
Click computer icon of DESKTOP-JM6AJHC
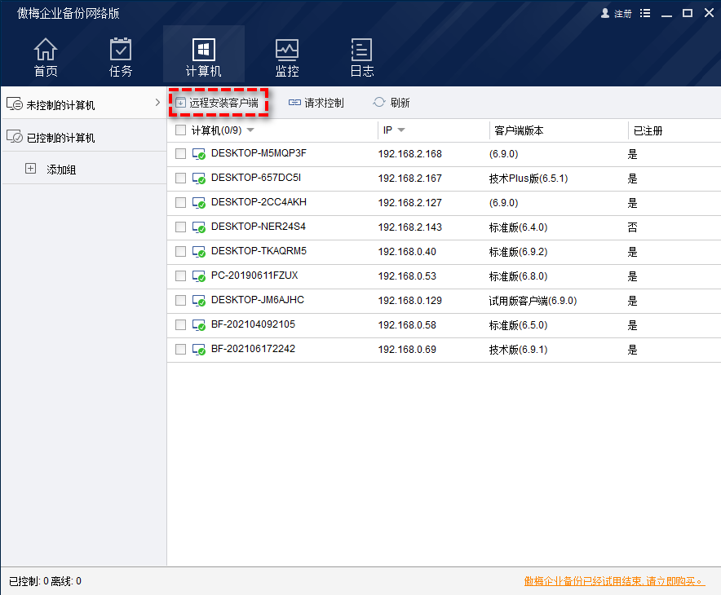click(199, 301)
